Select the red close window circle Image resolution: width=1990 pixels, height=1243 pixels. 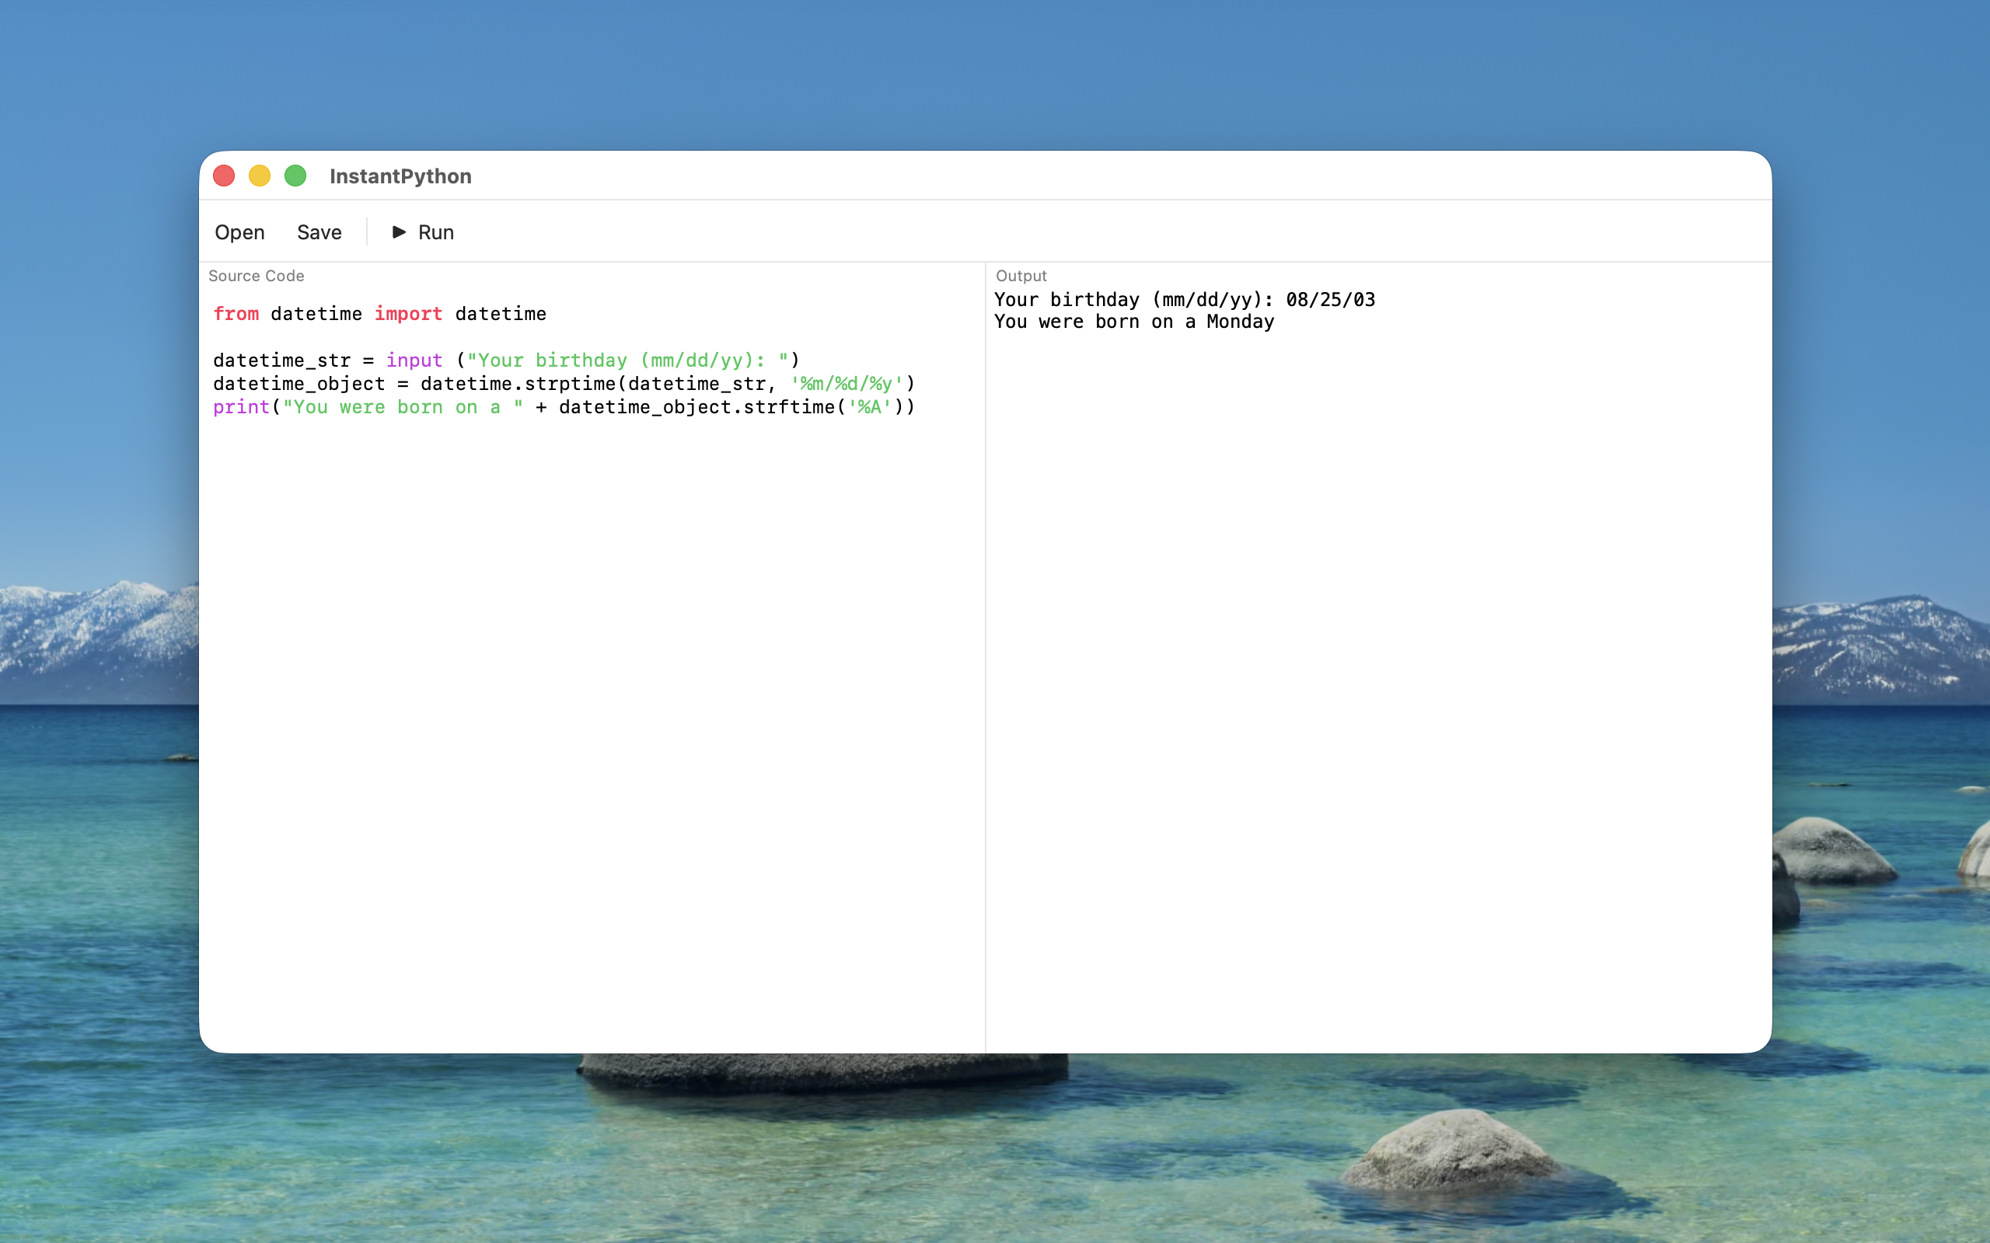pos(224,175)
